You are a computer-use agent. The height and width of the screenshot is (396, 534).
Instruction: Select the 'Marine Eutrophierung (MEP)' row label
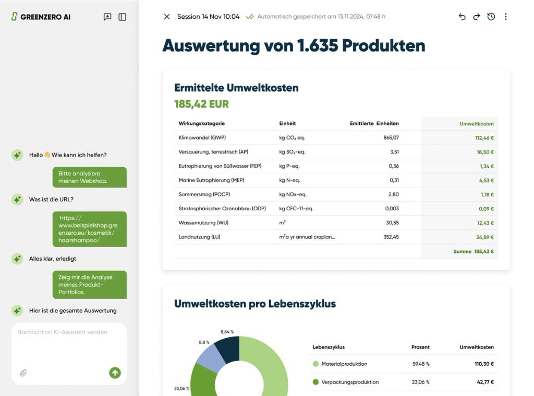(211, 180)
